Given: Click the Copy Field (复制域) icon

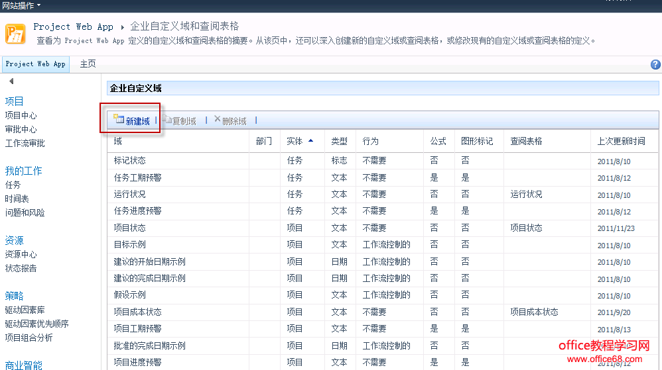Looking at the screenshot, I should coord(167,120).
